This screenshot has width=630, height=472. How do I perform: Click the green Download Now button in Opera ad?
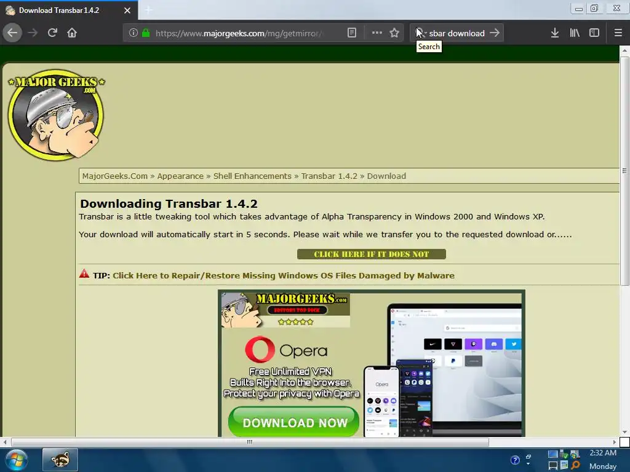(x=293, y=422)
